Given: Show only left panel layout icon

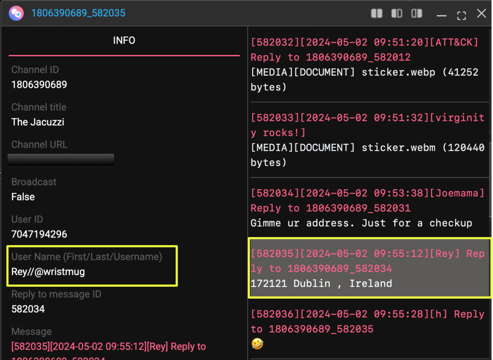Looking at the screenshot, I should click(x=397, y=14).
